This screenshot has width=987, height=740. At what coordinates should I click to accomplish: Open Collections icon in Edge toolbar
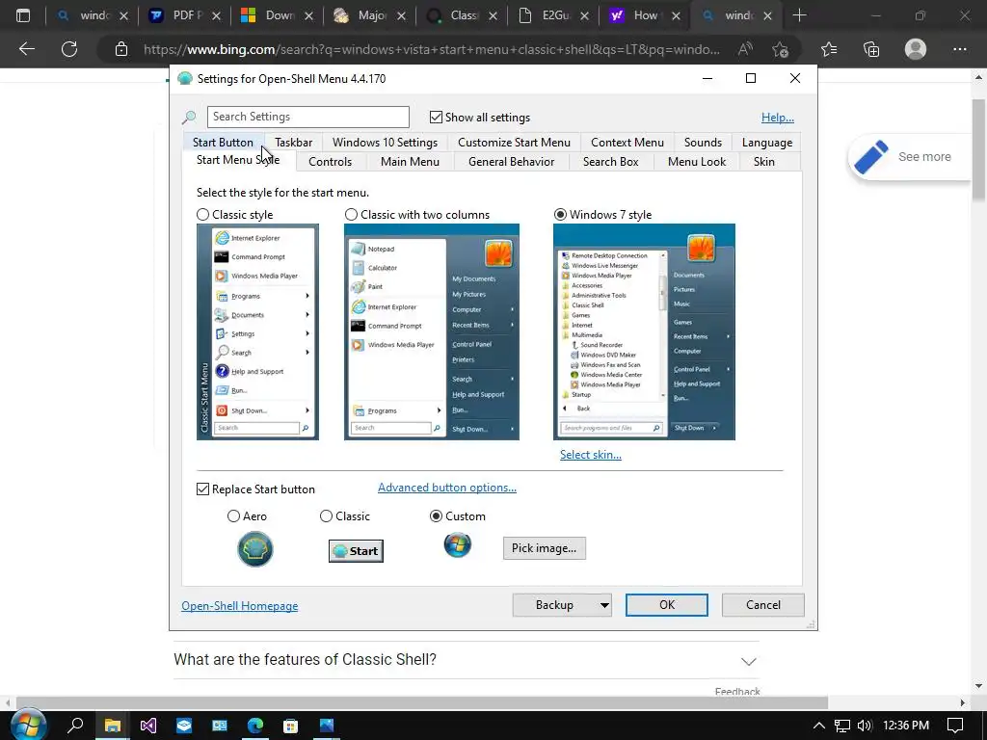(871, 49)
